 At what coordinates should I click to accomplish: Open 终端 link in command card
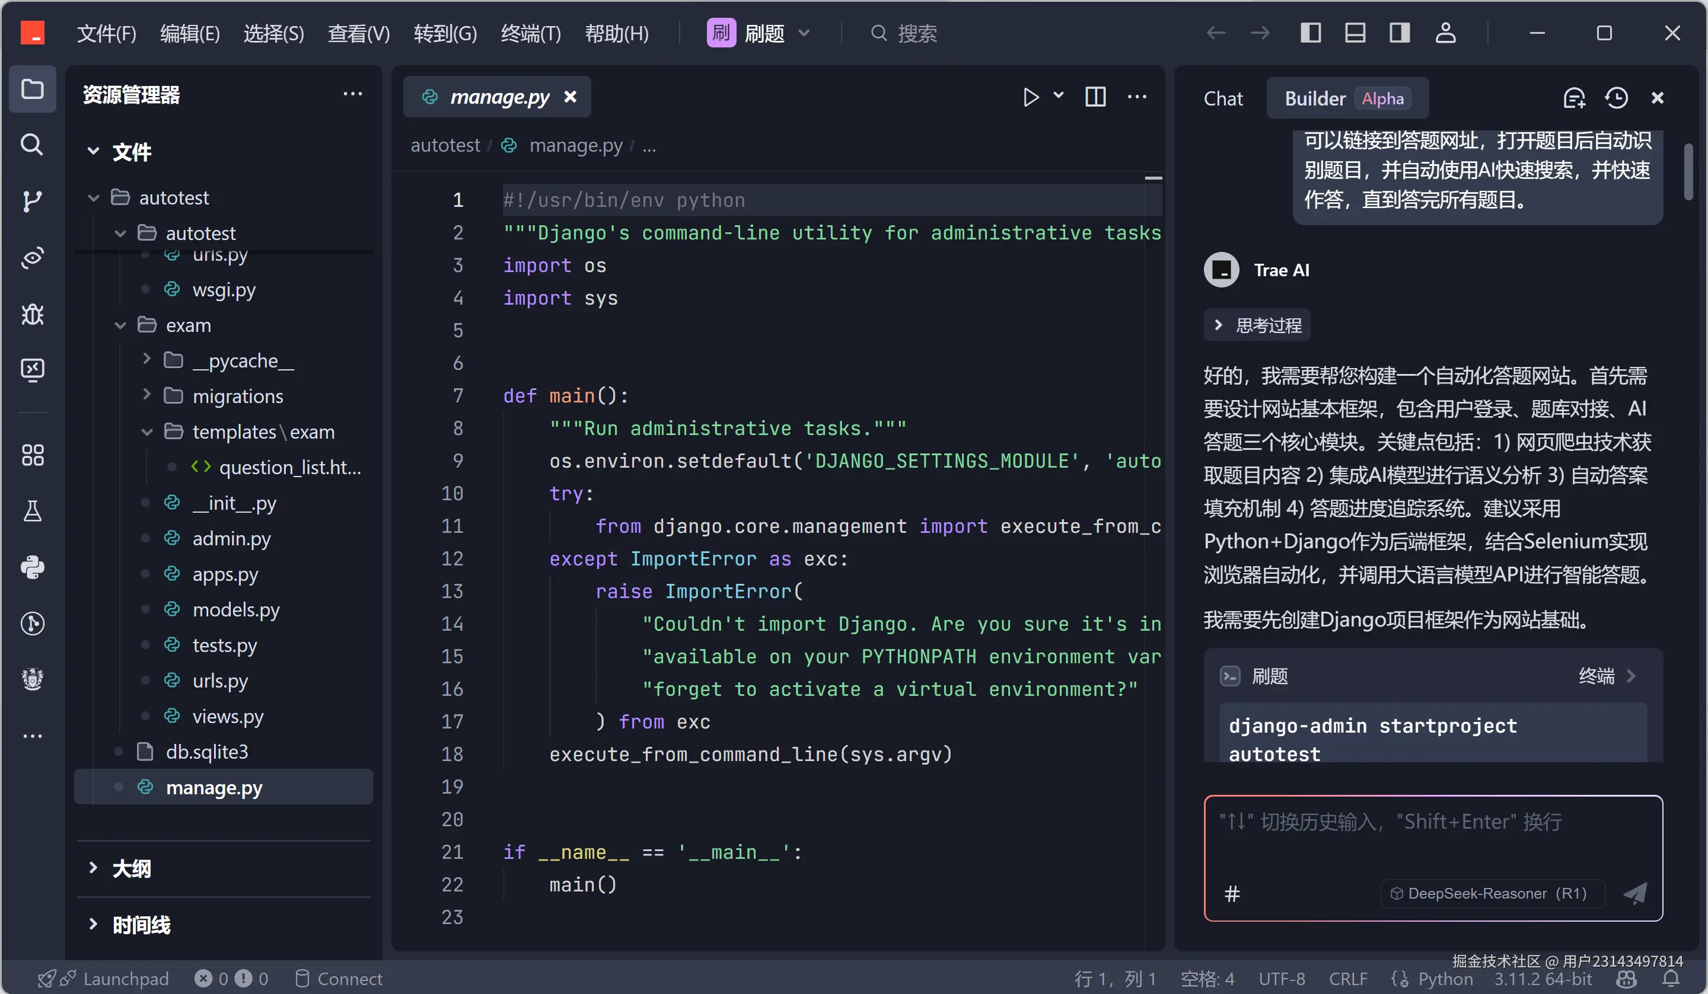click(x=1607, y=676)
